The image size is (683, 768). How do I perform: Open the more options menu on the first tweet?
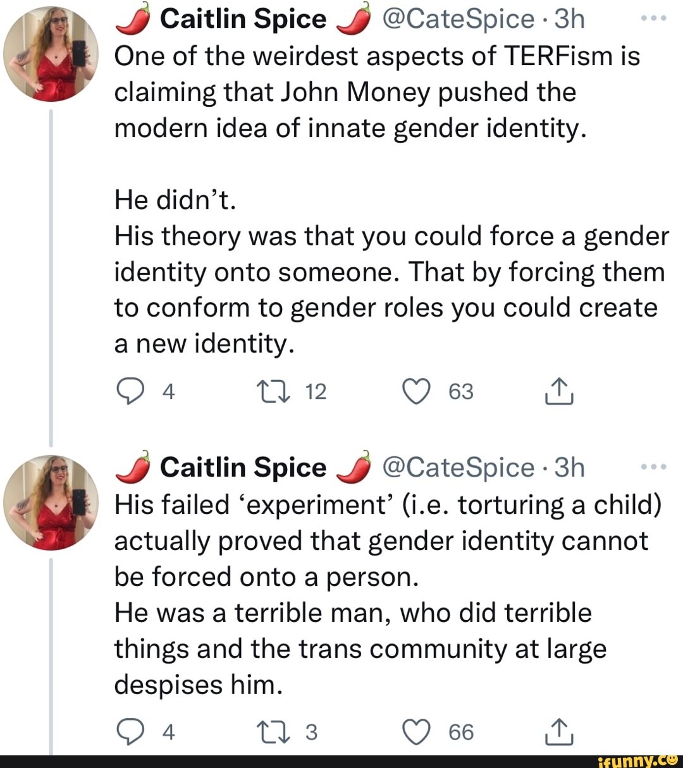coord(654,17)
